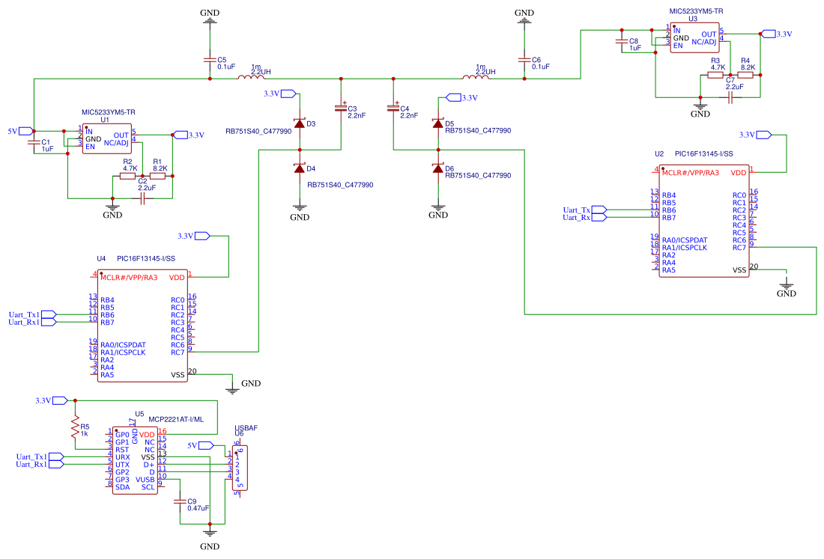Select capacitor C2 2.2uF symbol

[x=142, y=198]
